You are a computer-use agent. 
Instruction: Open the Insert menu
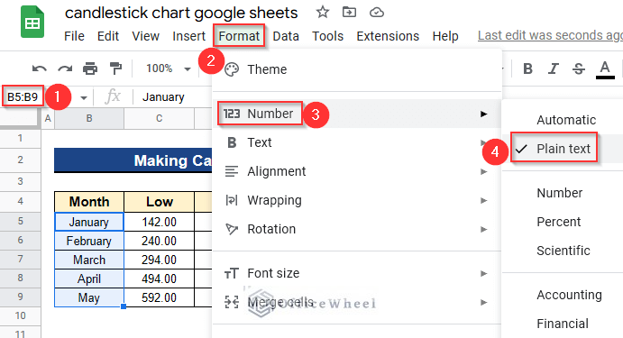[x=188, y=36]
